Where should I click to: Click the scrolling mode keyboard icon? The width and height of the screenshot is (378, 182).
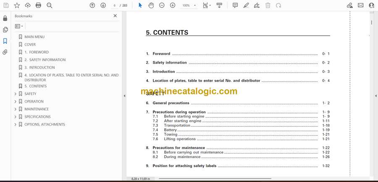coord(219,5)
